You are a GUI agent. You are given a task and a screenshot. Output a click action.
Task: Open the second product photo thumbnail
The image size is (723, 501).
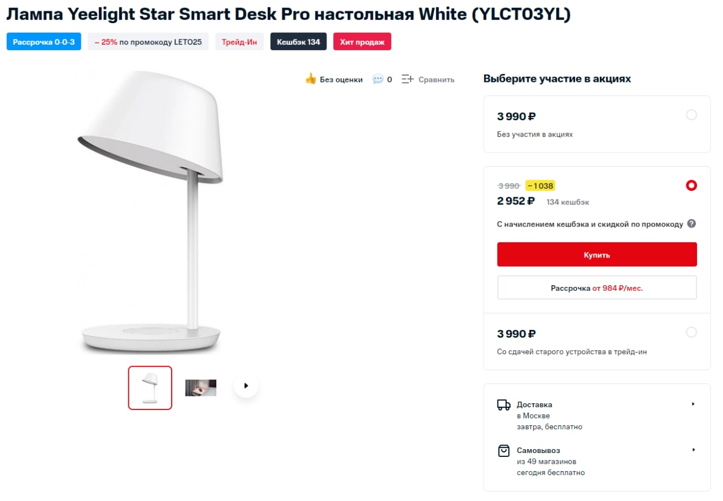coord(201,387)
